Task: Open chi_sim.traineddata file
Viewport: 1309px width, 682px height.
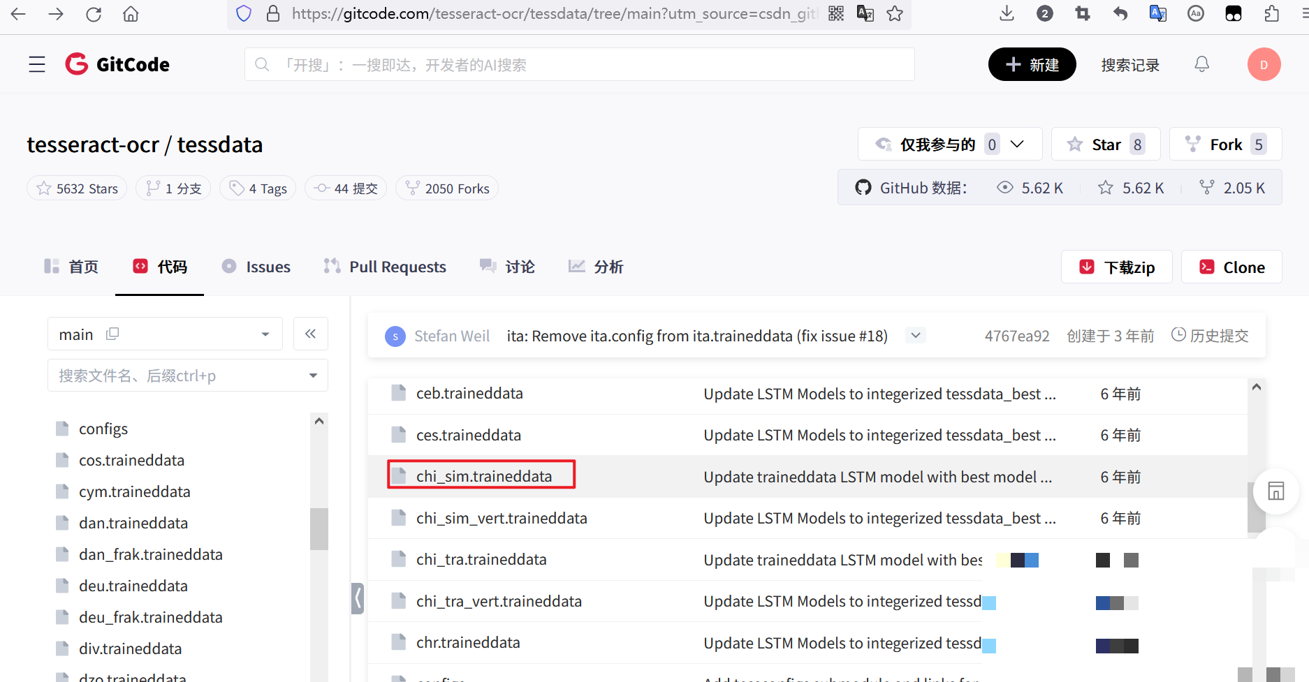Action: [483, 476]
